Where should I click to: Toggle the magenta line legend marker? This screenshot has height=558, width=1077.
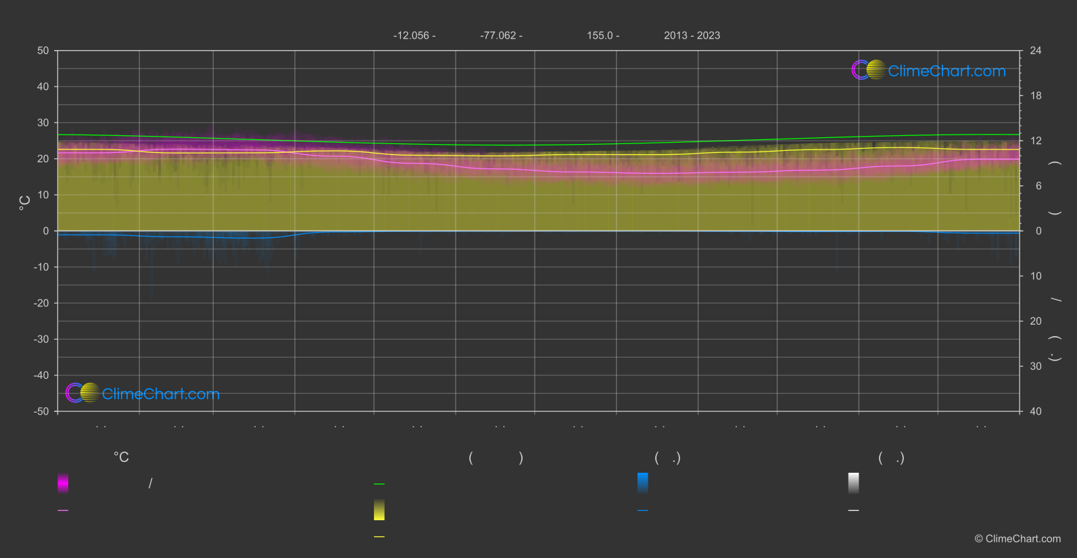63,511
